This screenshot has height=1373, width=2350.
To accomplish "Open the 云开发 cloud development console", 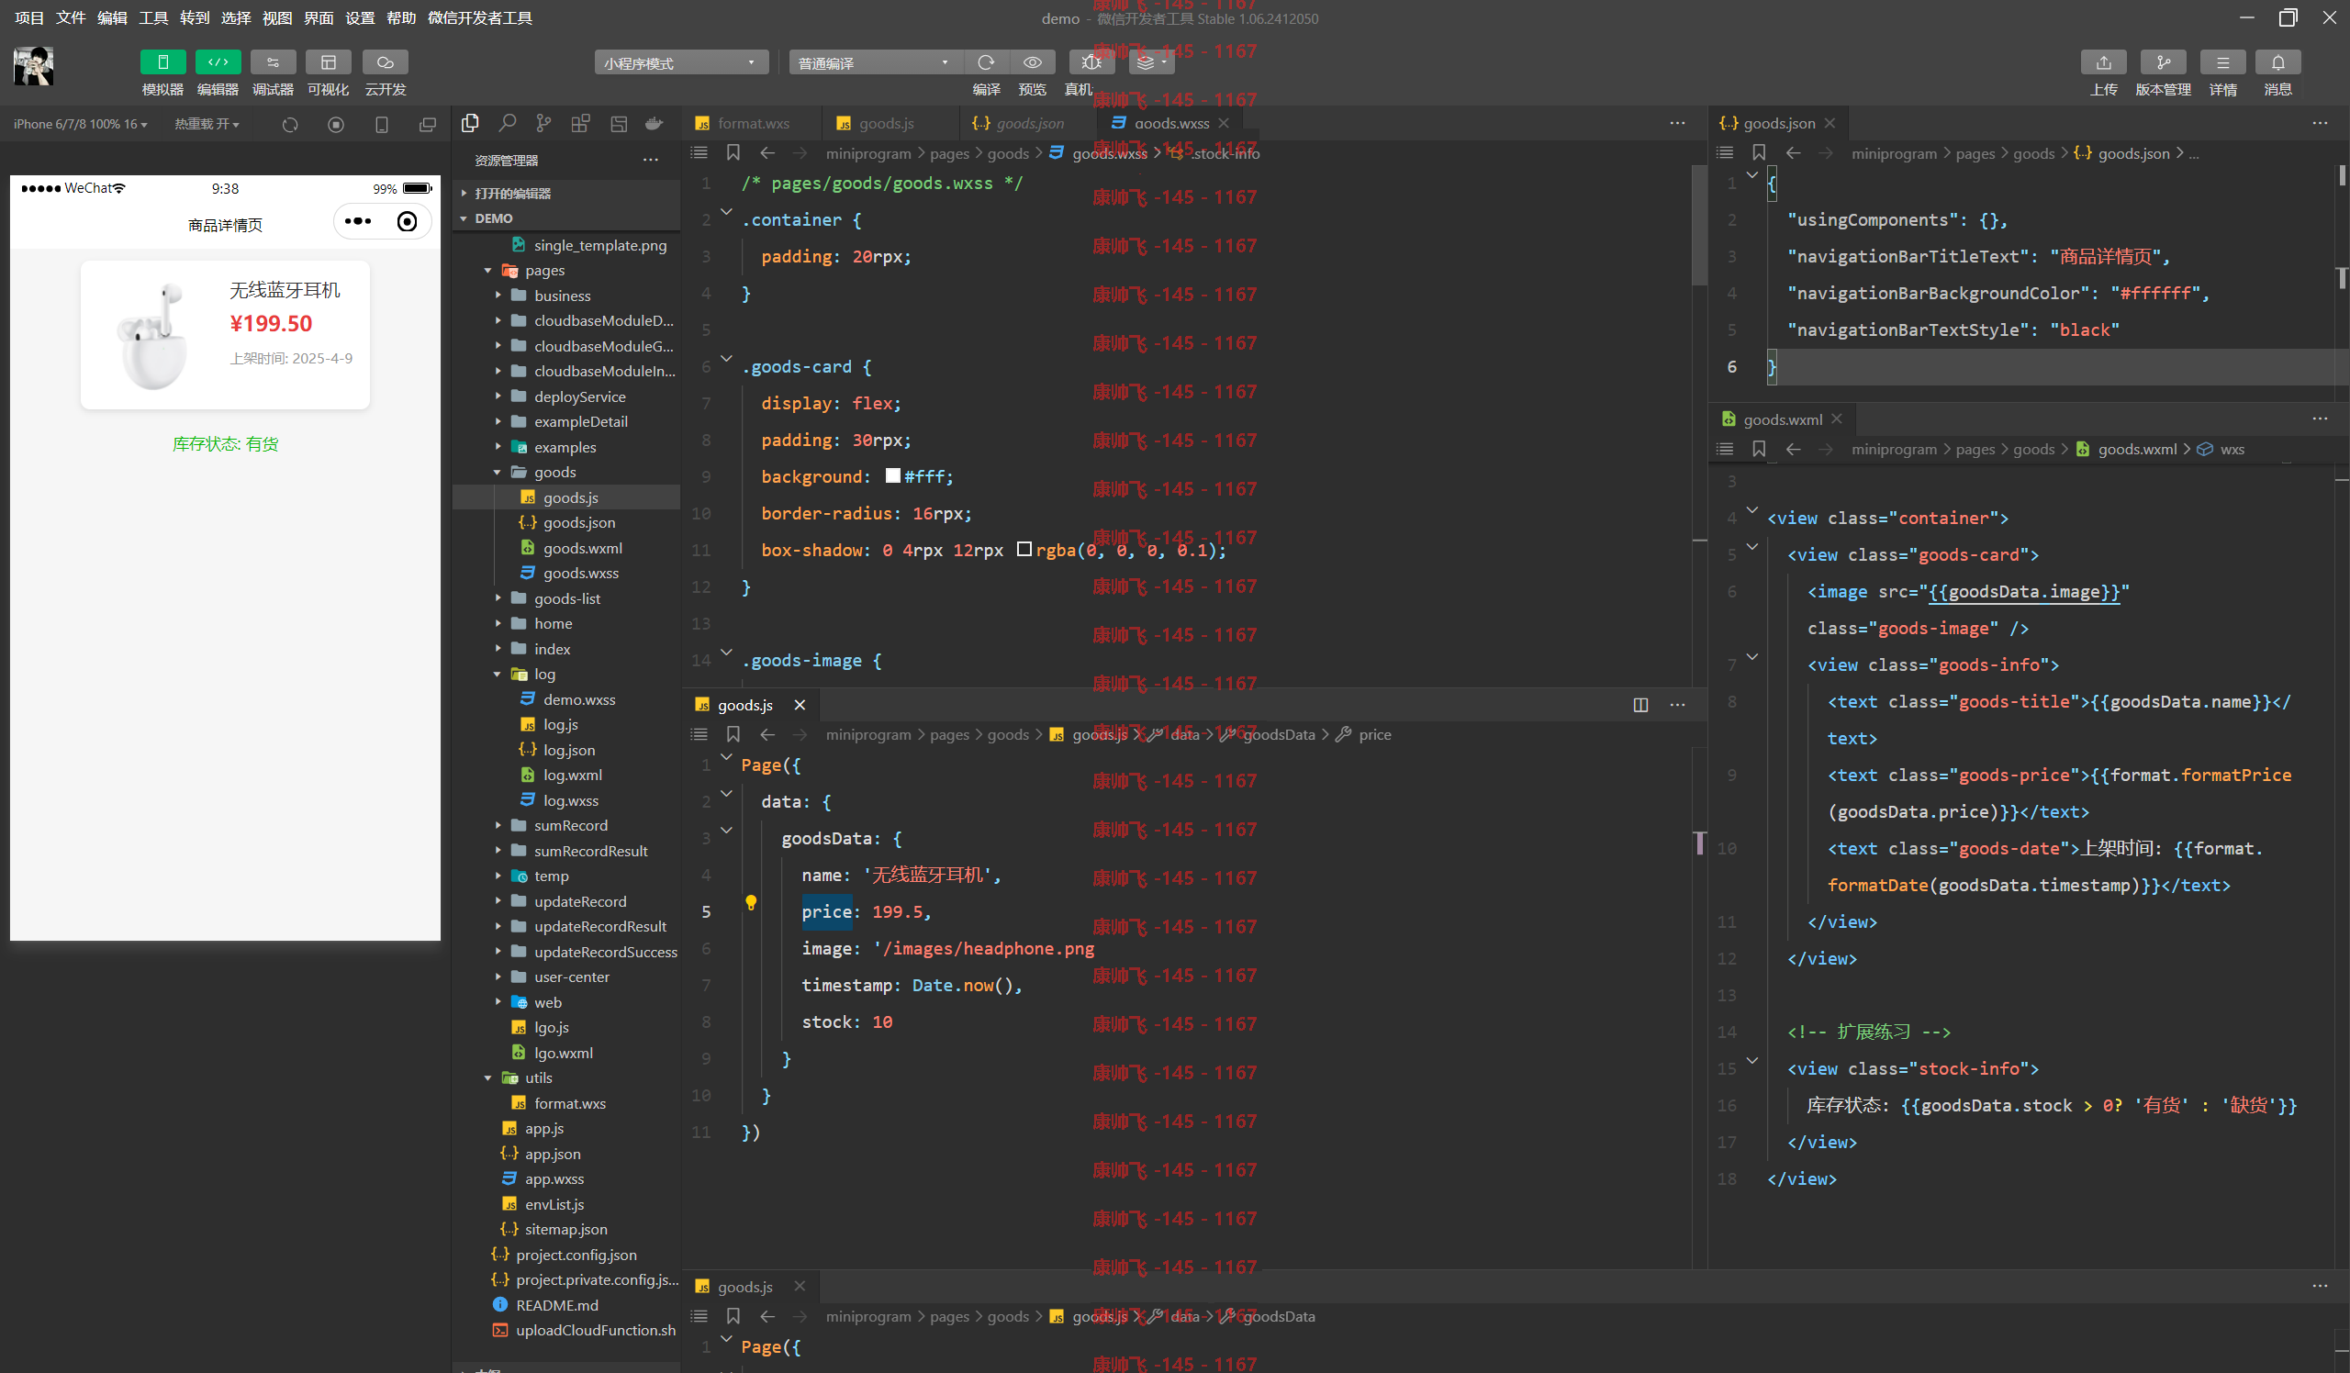I will [386, 62].
